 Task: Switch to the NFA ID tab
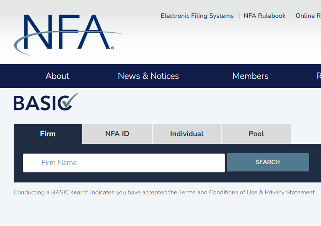pos(117,134)
